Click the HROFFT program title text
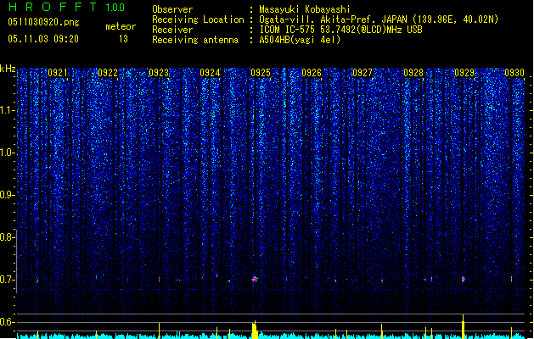 pos(53,7)
